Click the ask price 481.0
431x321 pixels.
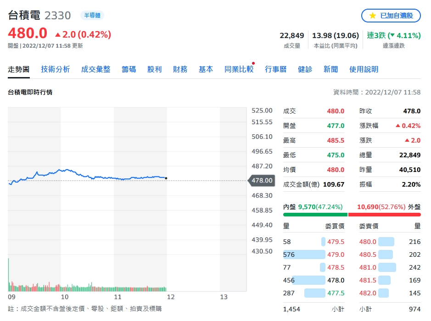tap(368, 267)
